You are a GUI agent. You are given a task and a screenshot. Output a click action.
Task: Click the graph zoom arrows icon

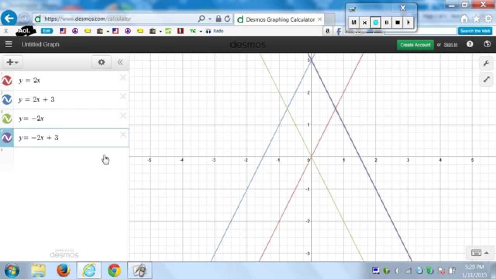(486, 79)
